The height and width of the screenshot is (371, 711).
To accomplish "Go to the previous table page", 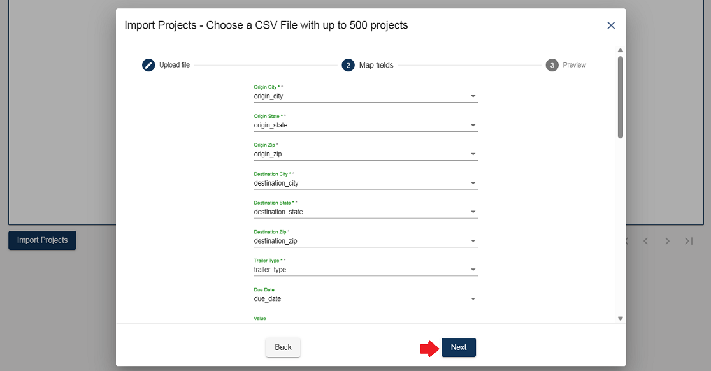I will click(x=645, y=241).
